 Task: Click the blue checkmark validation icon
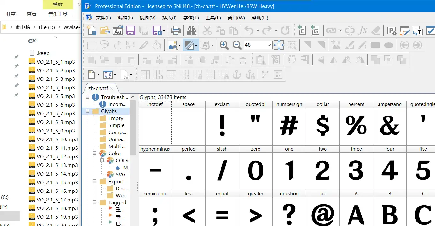[431, 31]
